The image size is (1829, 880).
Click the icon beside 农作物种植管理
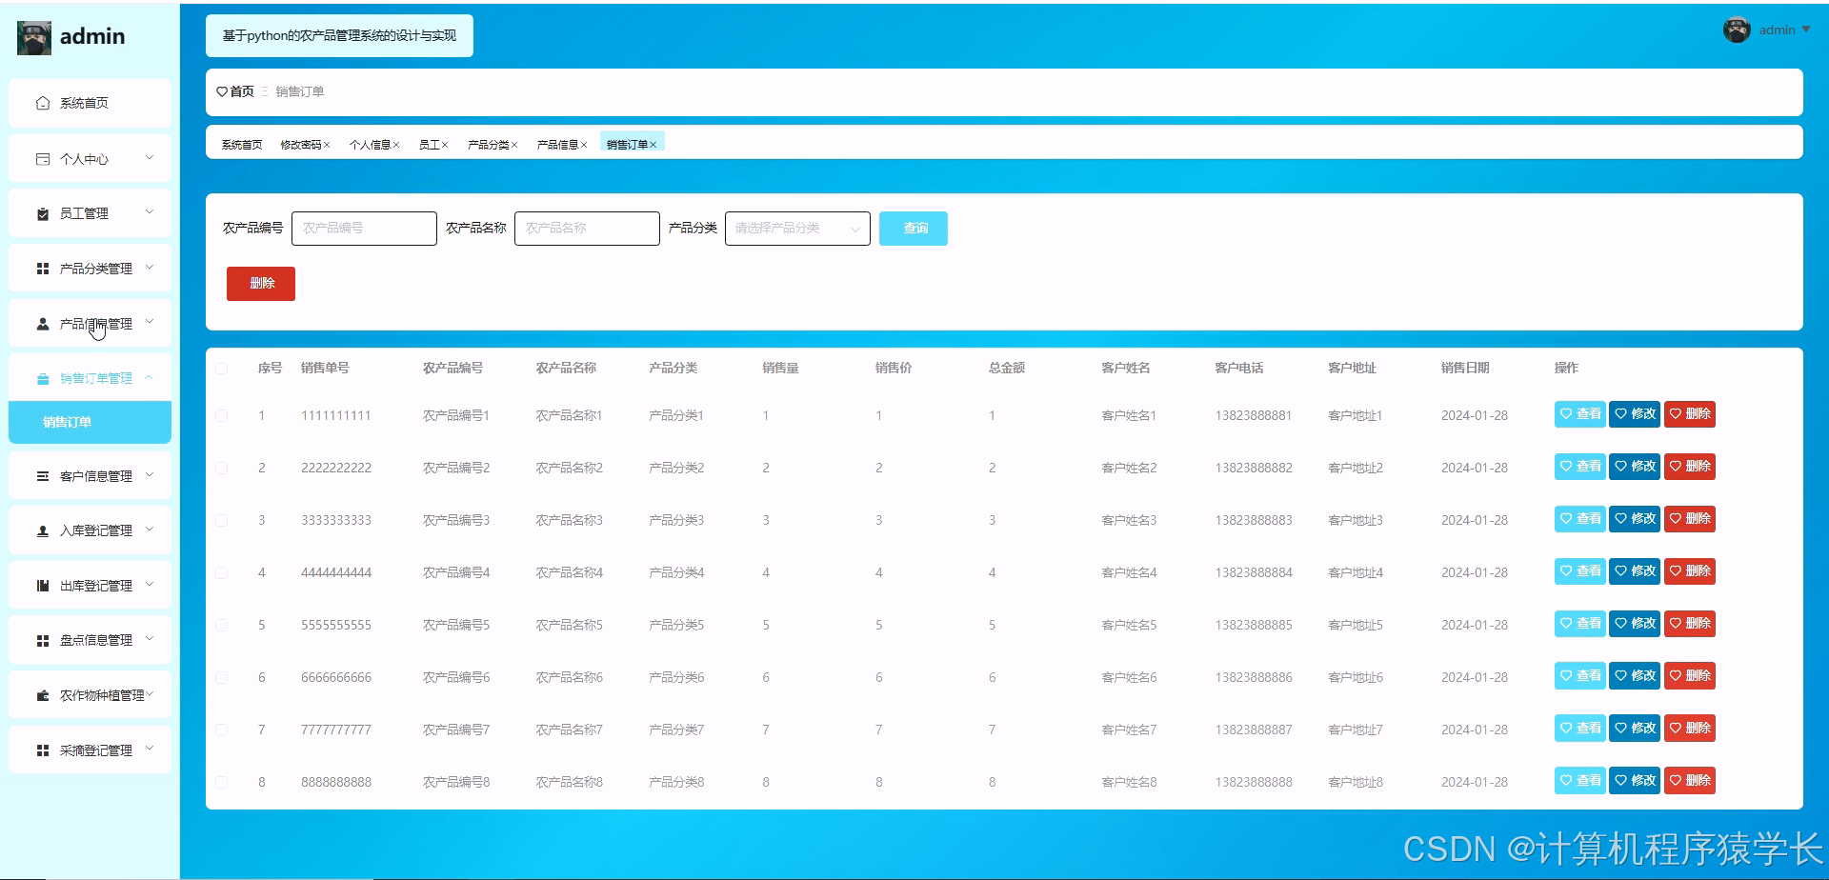(x=43, y=695)
